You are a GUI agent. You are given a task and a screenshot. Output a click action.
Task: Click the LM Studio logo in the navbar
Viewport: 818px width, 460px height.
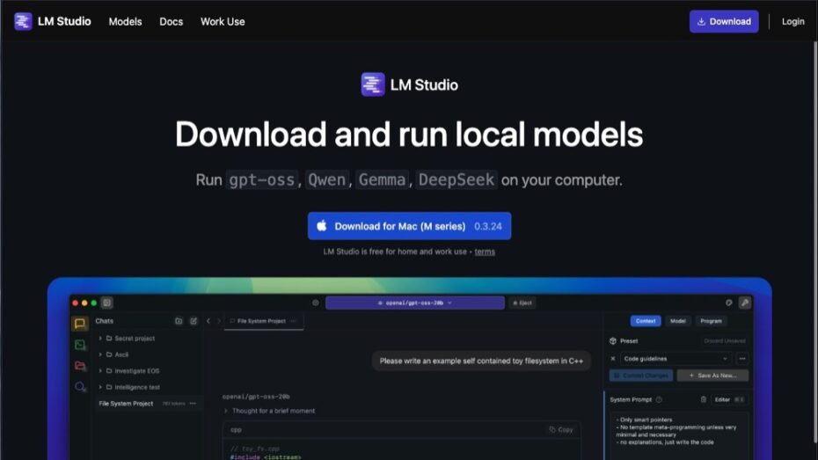pos(52,21)
